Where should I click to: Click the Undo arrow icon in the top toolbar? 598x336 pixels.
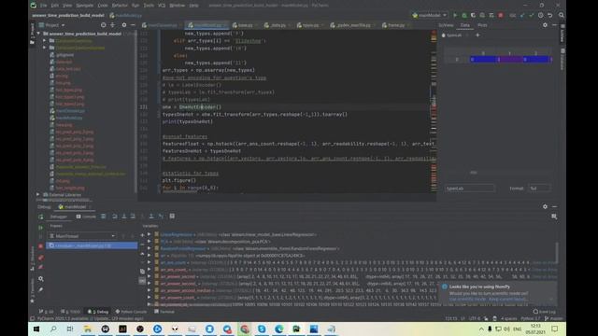click(x=550, y=15)
